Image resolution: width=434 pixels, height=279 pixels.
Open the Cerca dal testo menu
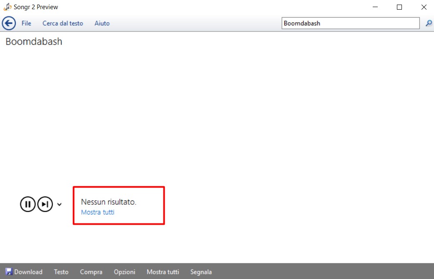click(63, 23)
